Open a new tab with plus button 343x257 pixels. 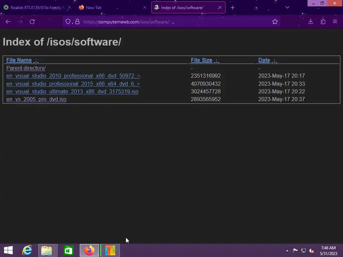[x=232, y=8]
